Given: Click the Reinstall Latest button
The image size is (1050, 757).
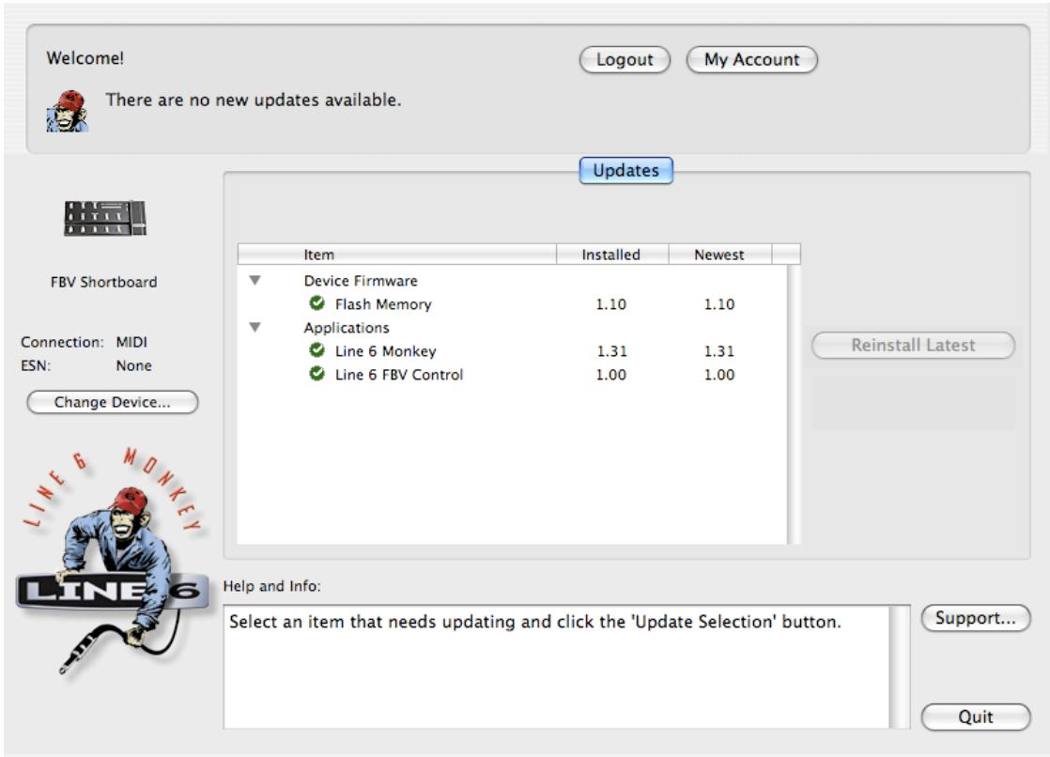Looking at the screenshot, I should coord(913,345).
